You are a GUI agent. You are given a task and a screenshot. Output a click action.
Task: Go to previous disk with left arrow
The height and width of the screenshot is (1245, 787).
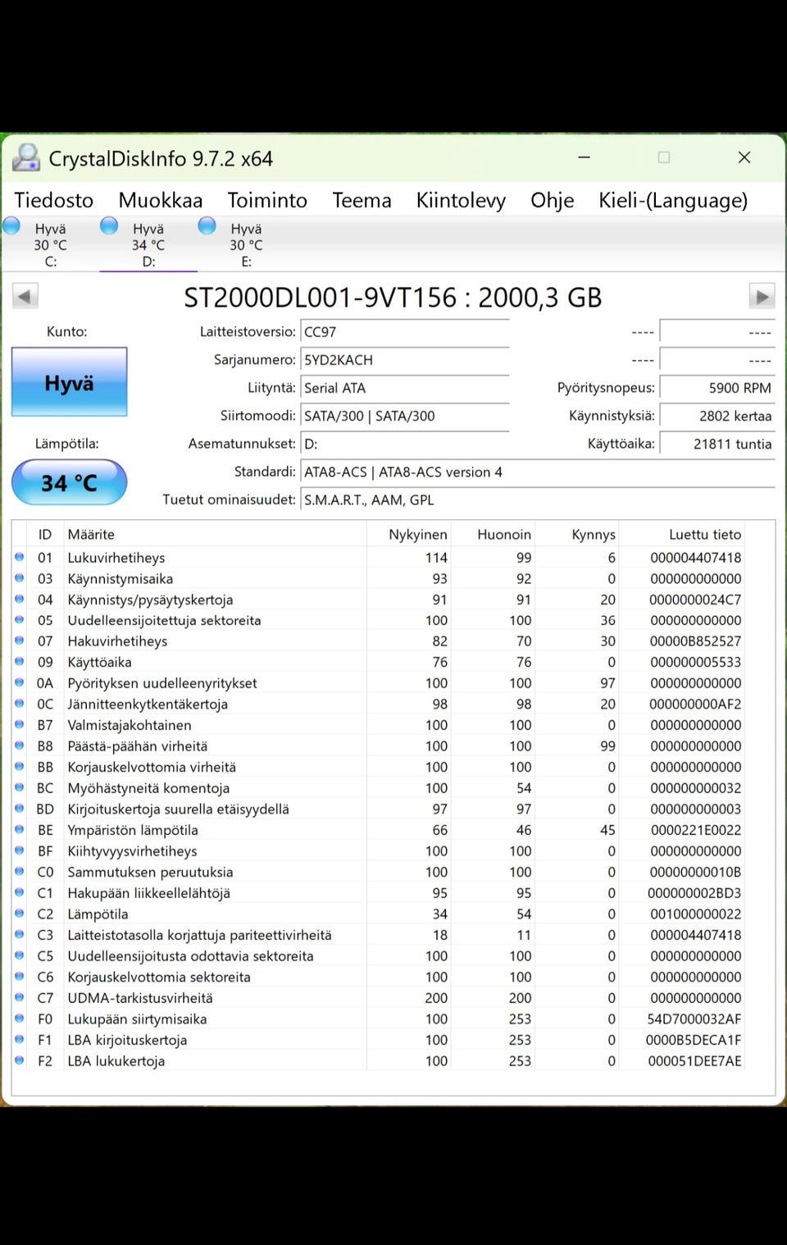[x=25, y=296]
